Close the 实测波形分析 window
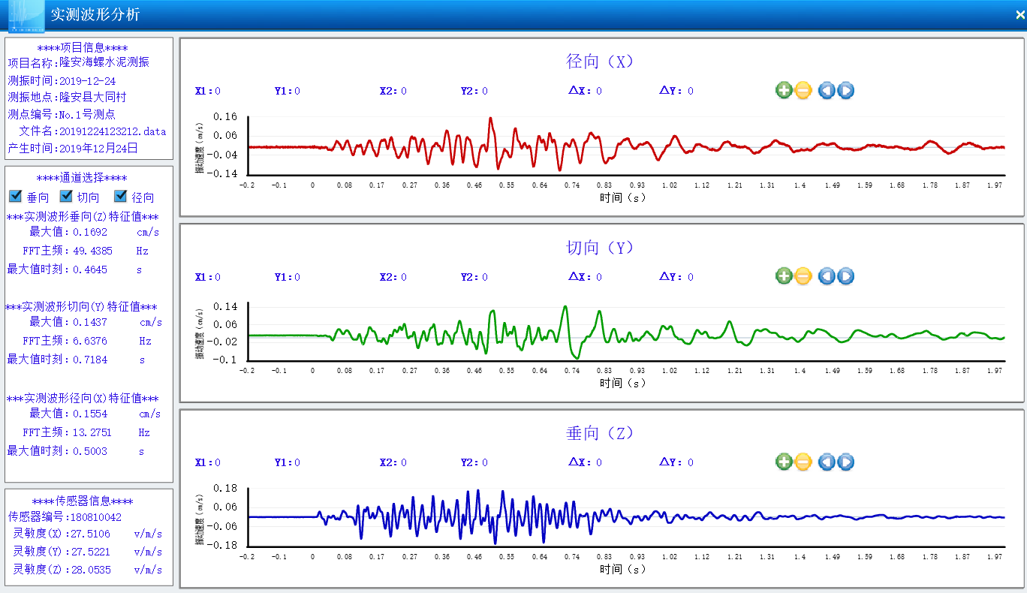Screen dimensions: 1027x593 coord(1019,15)
